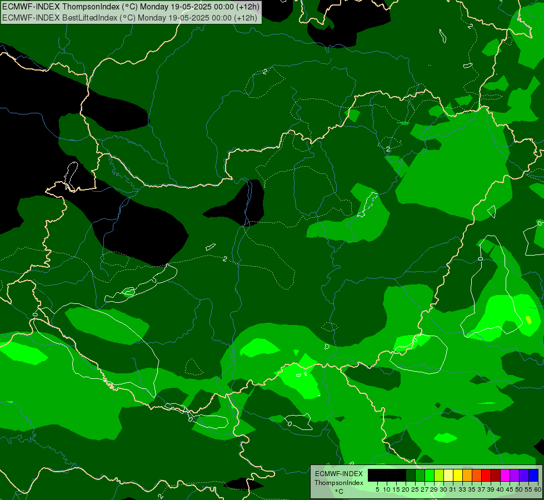Click the BestLiftedIndex title line at top
The height and width of the screenshot is (500, 544).
130,18
